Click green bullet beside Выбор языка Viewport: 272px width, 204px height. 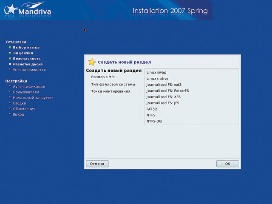(10, 47)
